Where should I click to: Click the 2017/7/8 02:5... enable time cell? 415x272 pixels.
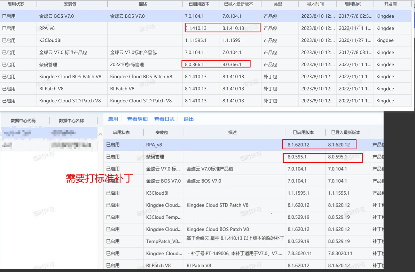pos(355,16)
